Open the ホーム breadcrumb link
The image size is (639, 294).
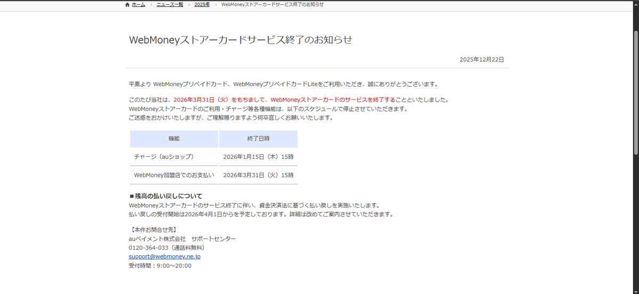click(x=138, y=4)
